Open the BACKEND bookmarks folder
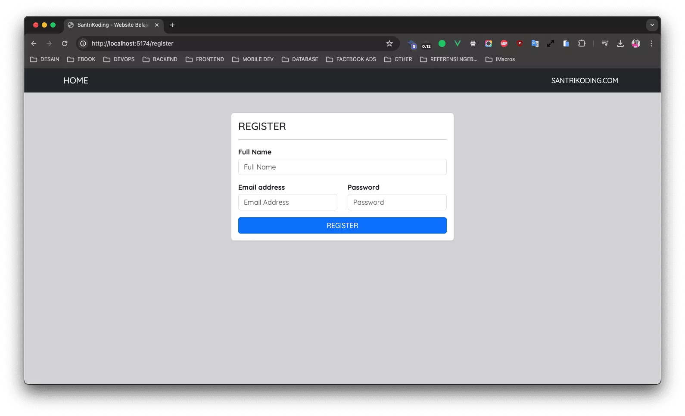Image resolution: width=685 pixels, height=416 pixels. 160,59
